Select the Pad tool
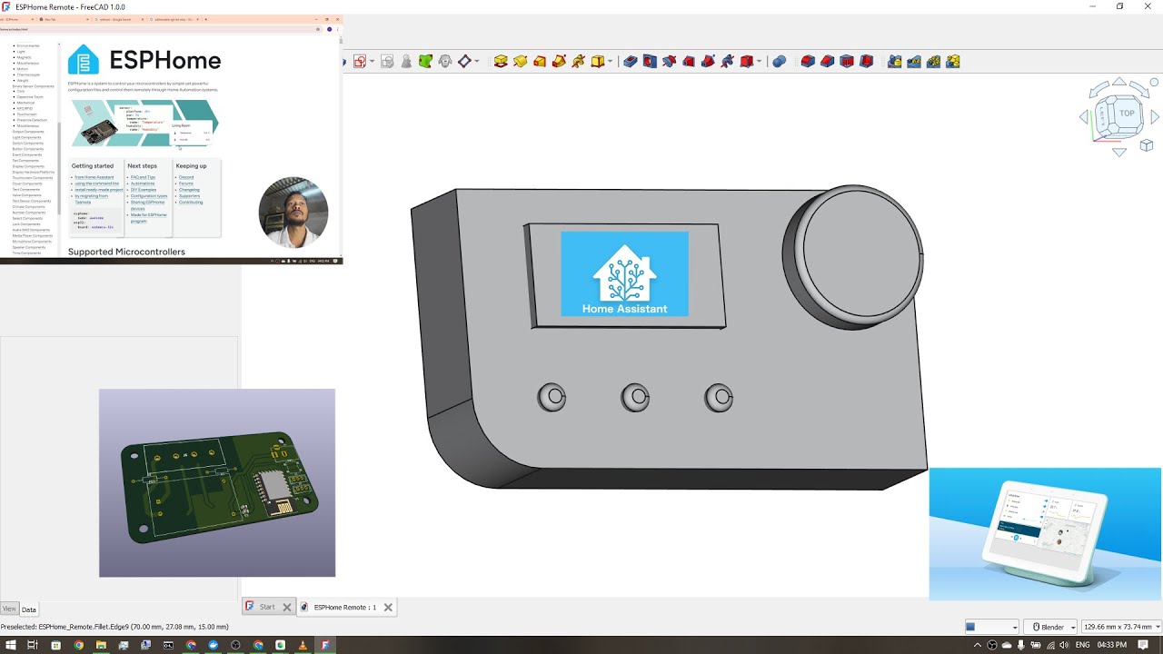 (x=501, y=62)
